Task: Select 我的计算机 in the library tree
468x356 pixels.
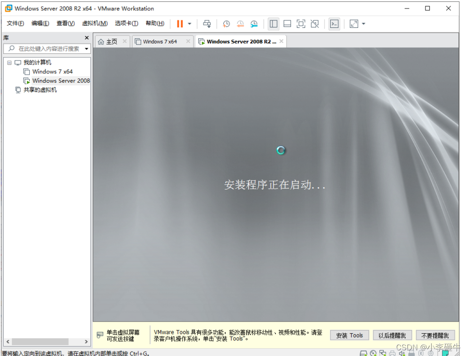Action: click(37, 62)
